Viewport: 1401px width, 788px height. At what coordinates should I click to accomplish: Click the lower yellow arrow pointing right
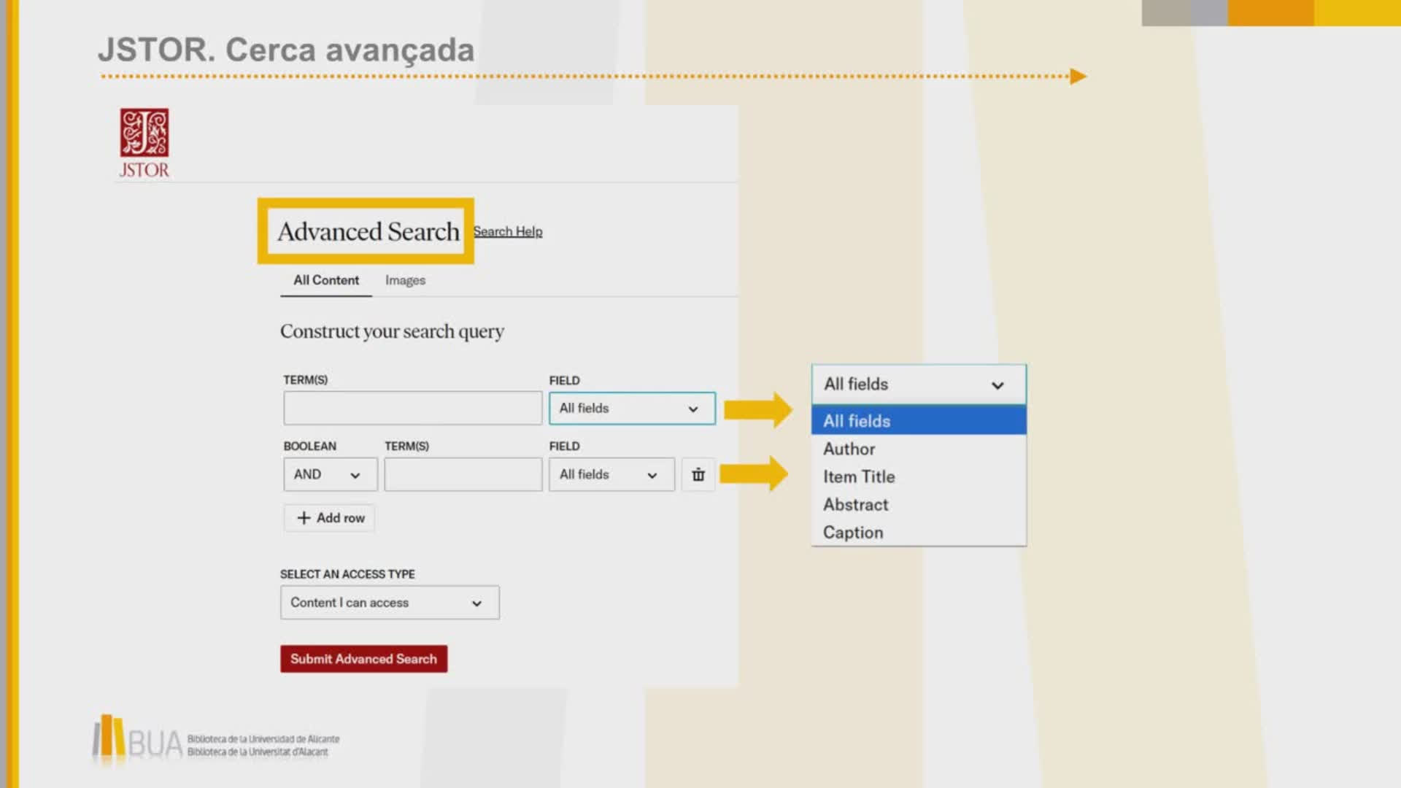(x=754, y=474)
